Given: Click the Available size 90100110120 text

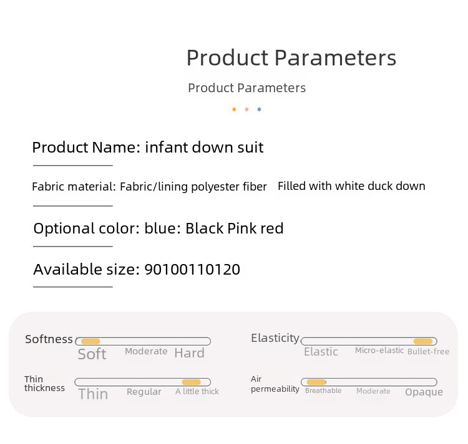Looking at the screenshot, I should pos(137,270).
